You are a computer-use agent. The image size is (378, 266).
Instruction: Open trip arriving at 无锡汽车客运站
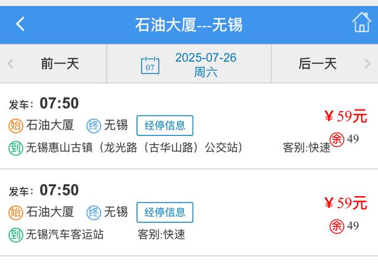pos(189,213)
